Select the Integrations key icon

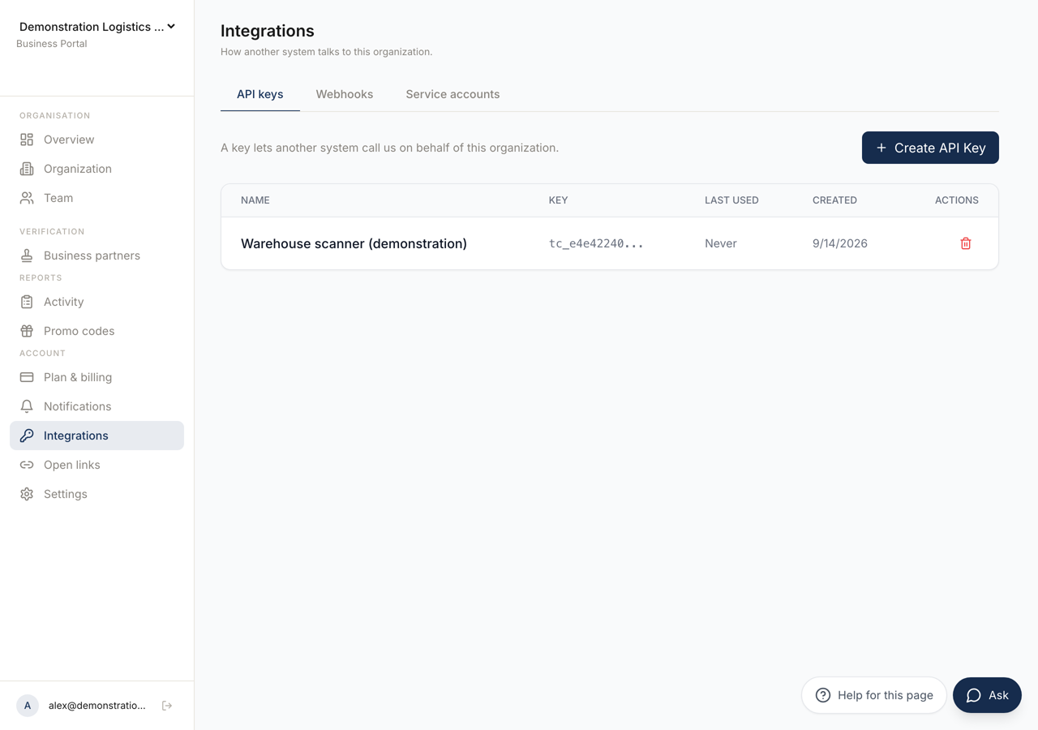[x=27, y=436]
